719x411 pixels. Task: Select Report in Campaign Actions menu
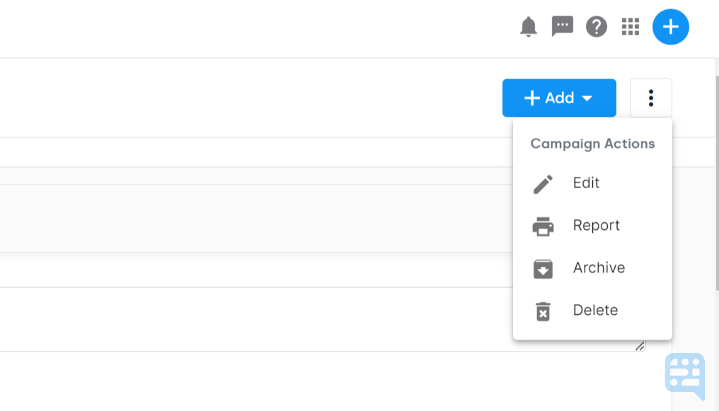coord(596,226)
